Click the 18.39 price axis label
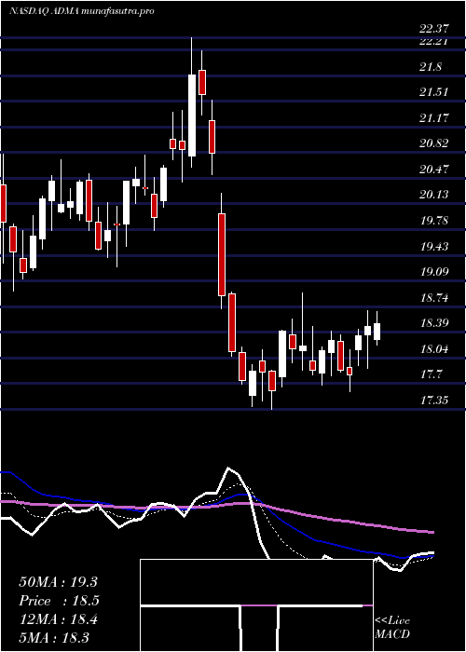Image resolution: width=466 pixels, height=652 pixels. click(x=434, y=323)
